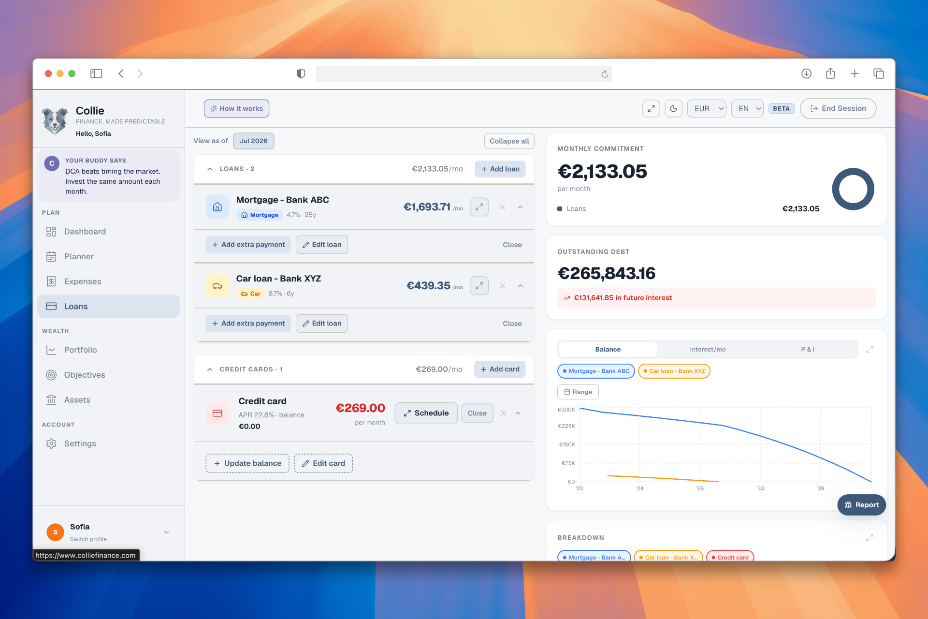Screen dimensions: 928x619
Task: Click the fullscreen expand icon in header
Action: tap(651, 108)
